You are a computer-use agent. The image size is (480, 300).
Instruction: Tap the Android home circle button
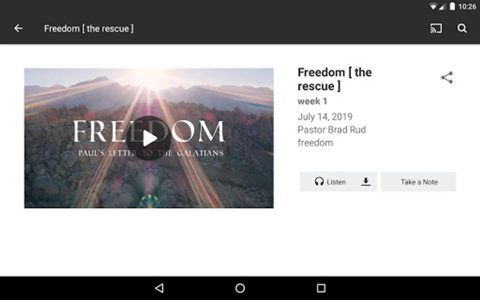(x=240, y=288)
